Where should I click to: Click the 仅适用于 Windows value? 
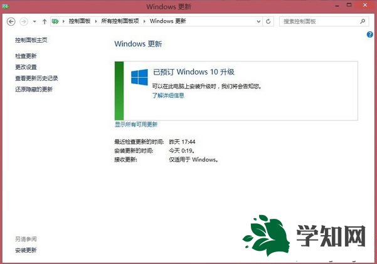[x=193, y=160]
